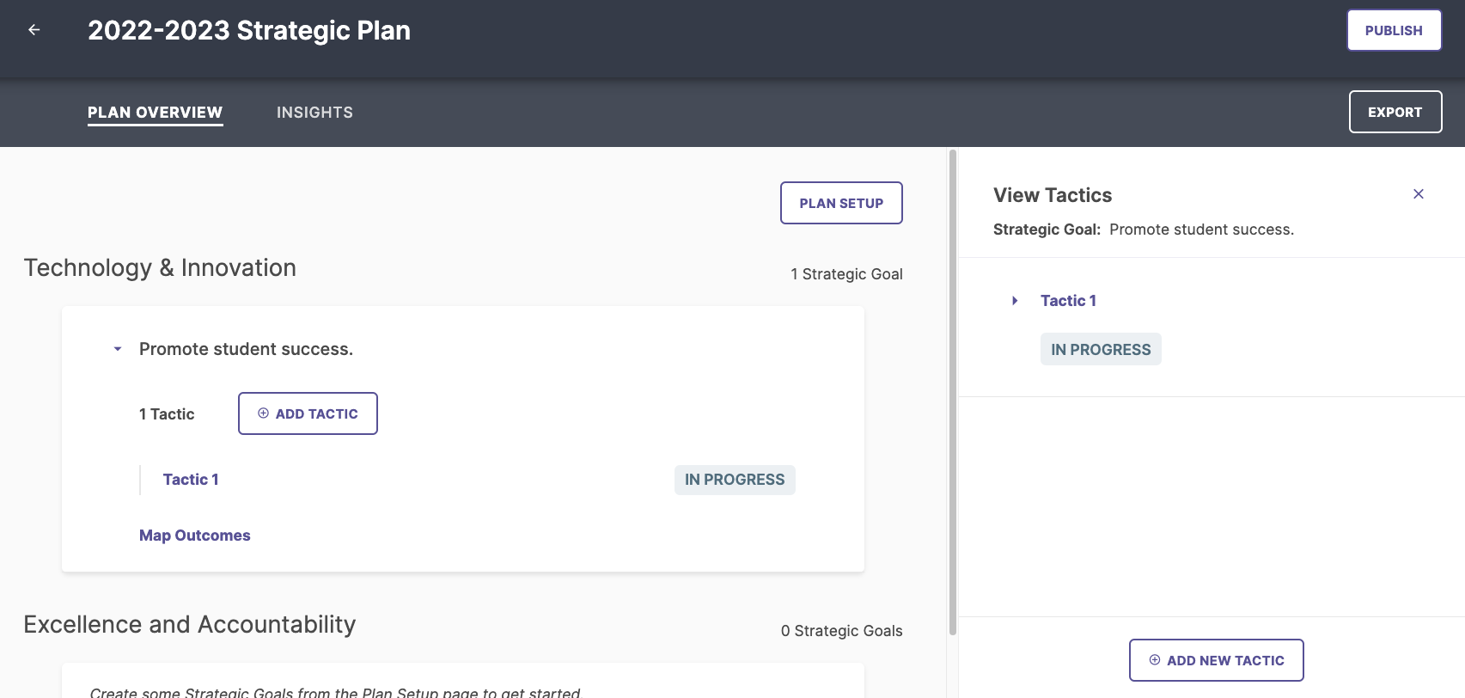Close the View Tactics panel
1465x698 pixels.
(x=1419, y=194)
